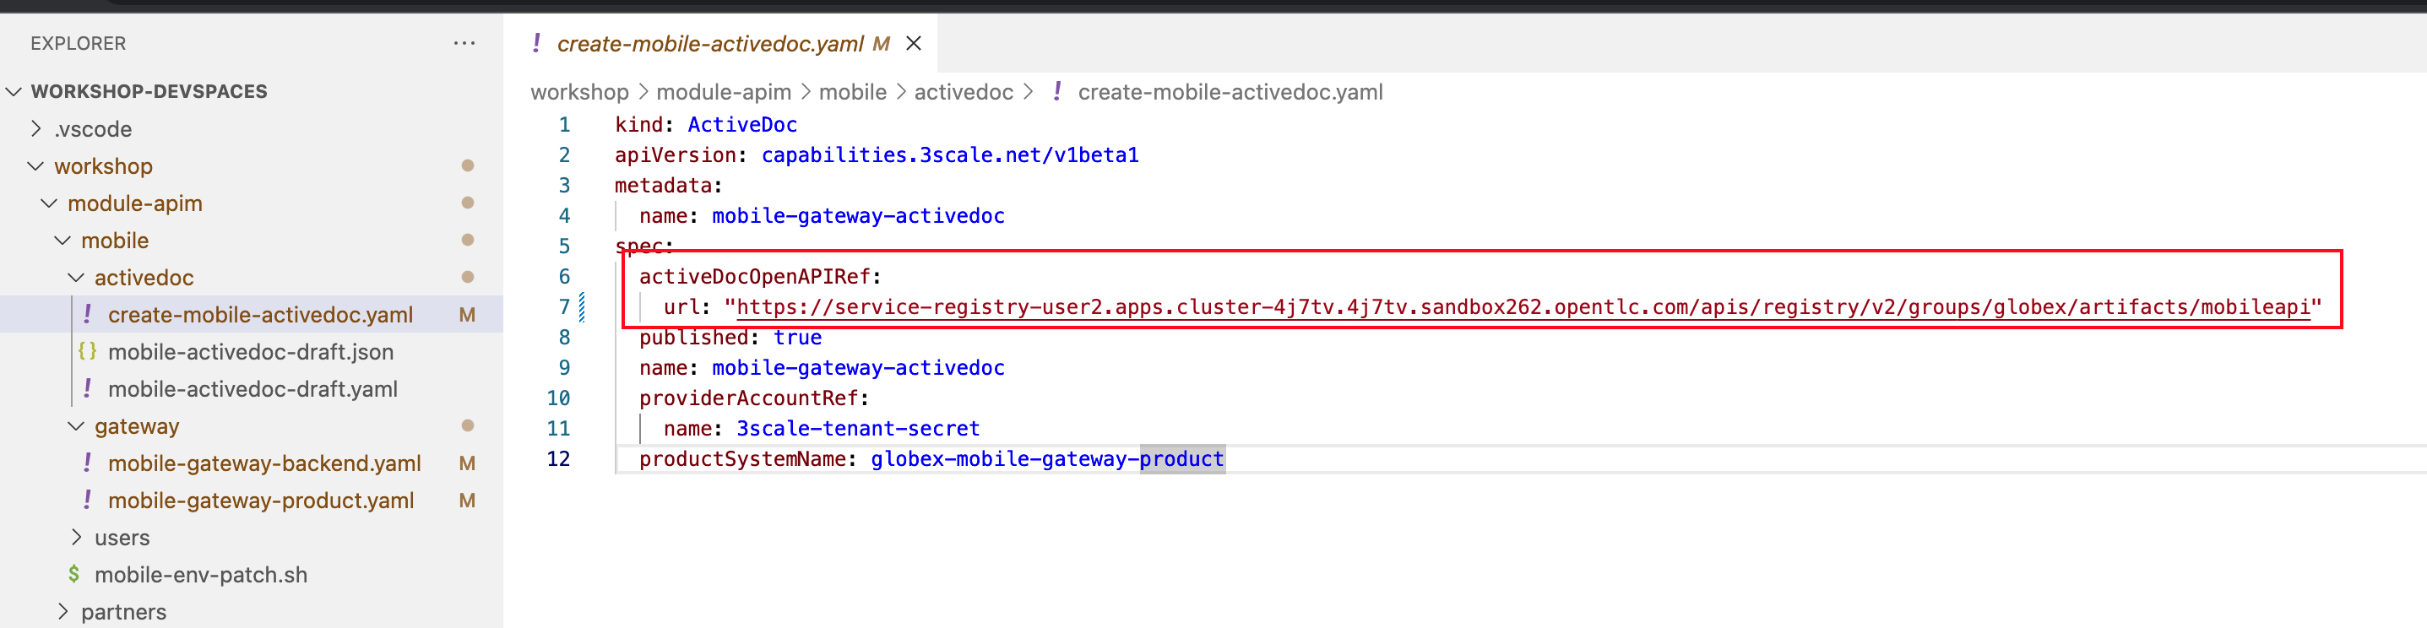2427x628 pixels.
Task: Collapse the mobile folder chevron
Action: point(62,240)
